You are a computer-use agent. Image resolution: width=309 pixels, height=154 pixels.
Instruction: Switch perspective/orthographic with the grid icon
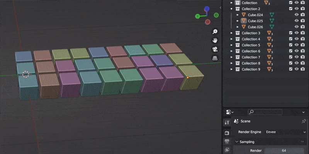pyautogui.click(x=215, y=58)
